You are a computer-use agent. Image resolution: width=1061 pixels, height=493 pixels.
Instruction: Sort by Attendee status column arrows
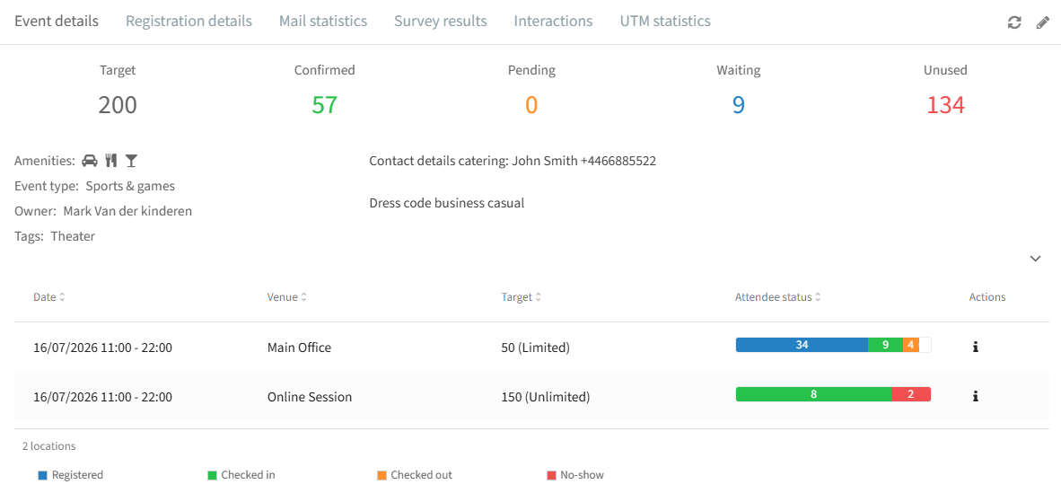click(818, 296)
